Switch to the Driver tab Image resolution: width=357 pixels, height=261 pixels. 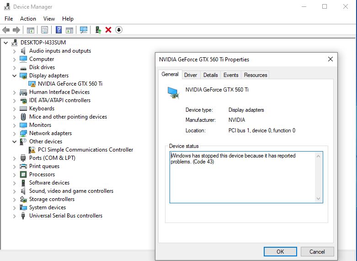[191, 75]
